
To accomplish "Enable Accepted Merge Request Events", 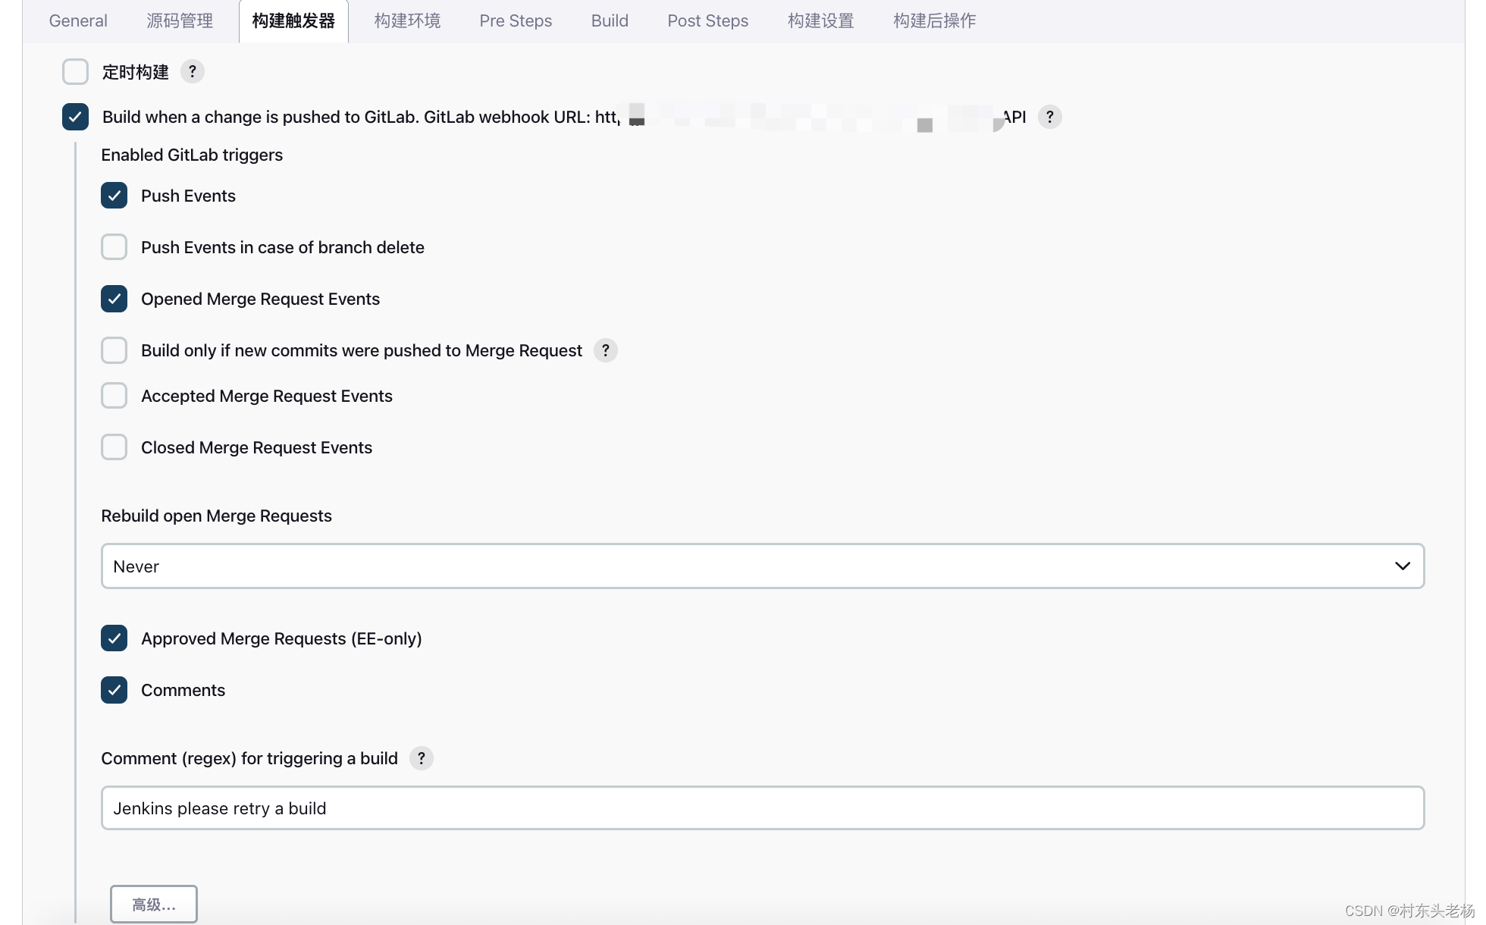I will [x=114, y=395].
